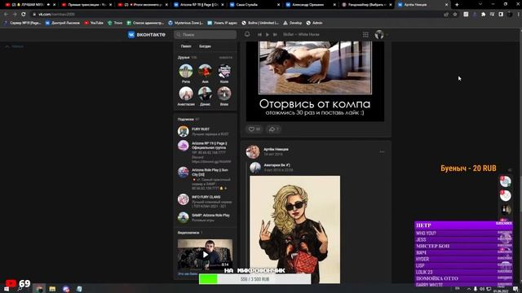Viewport: 522px width, 293px height.
Task: Open friend Влад's avatar
Action: (x=224, y=94)
